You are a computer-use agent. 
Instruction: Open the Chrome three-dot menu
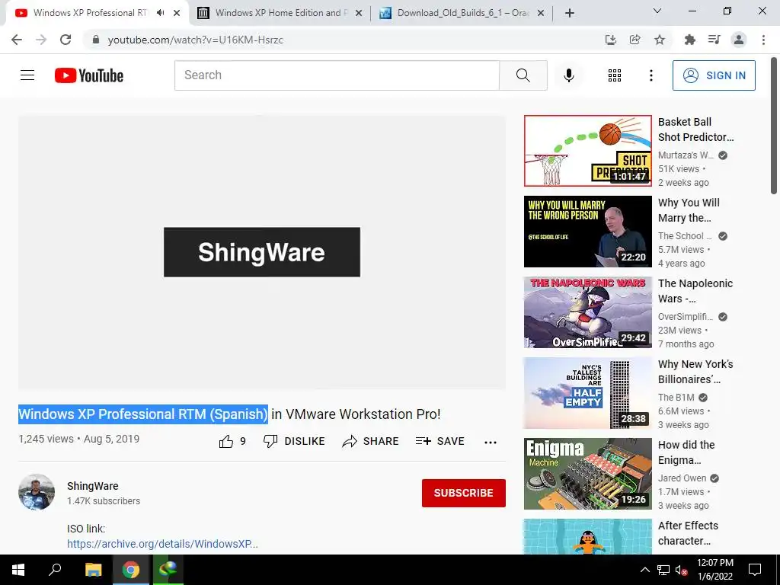pos(763,40)
